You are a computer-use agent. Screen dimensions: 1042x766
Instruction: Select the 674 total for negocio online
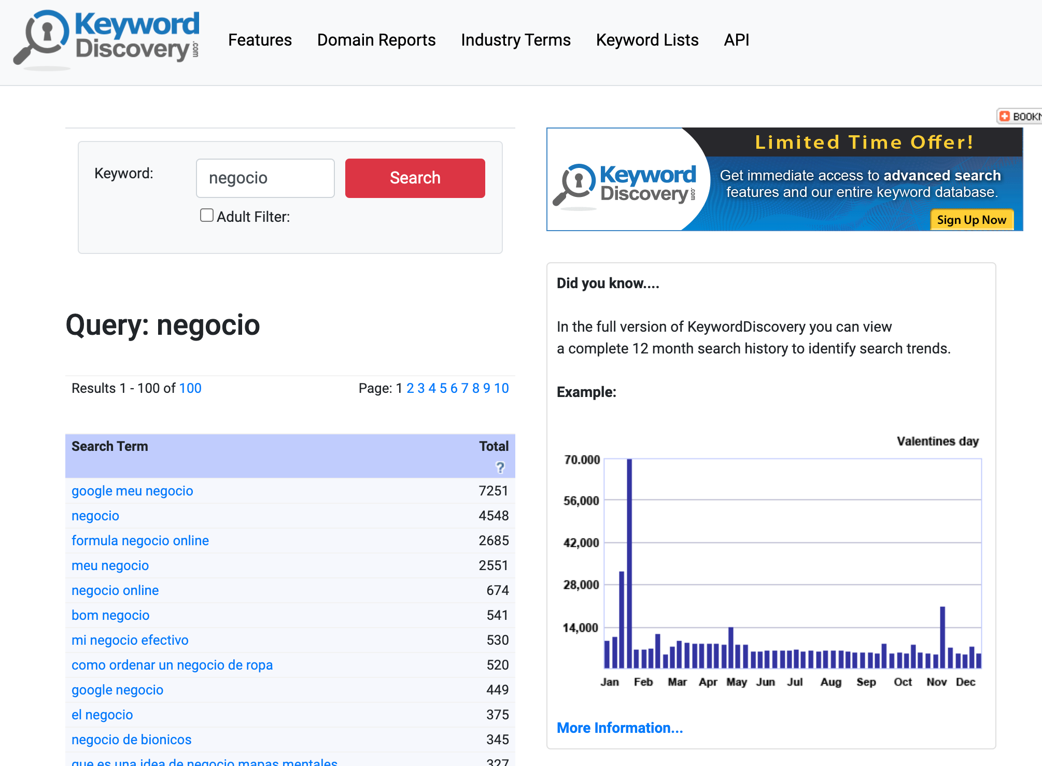[x=498, y=590]
